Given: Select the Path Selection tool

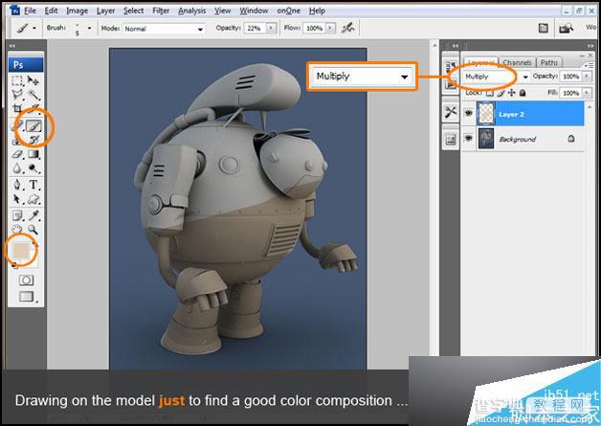Looking at the screenshot, I should point(17,198).
